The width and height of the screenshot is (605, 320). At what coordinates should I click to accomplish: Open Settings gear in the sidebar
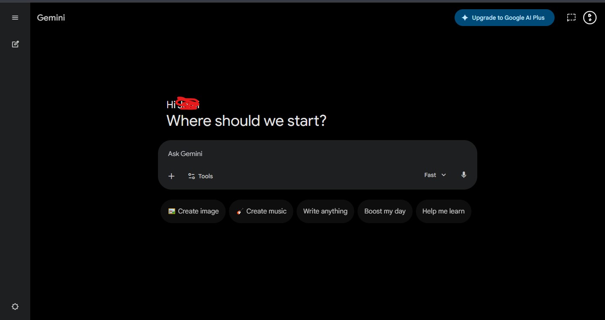[x=15, y=307]
